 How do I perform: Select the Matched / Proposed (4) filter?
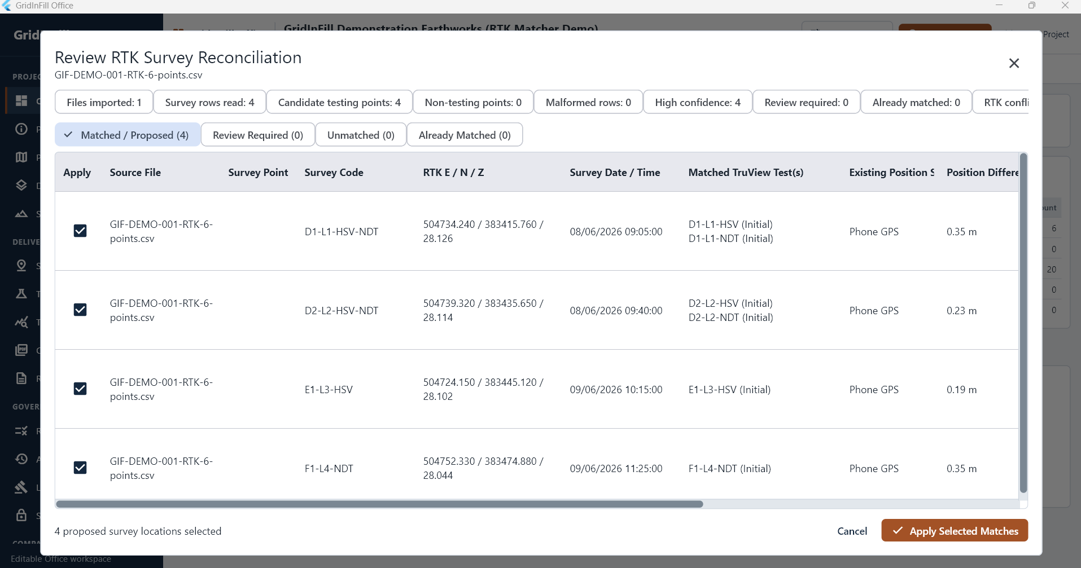pos(128,135)
